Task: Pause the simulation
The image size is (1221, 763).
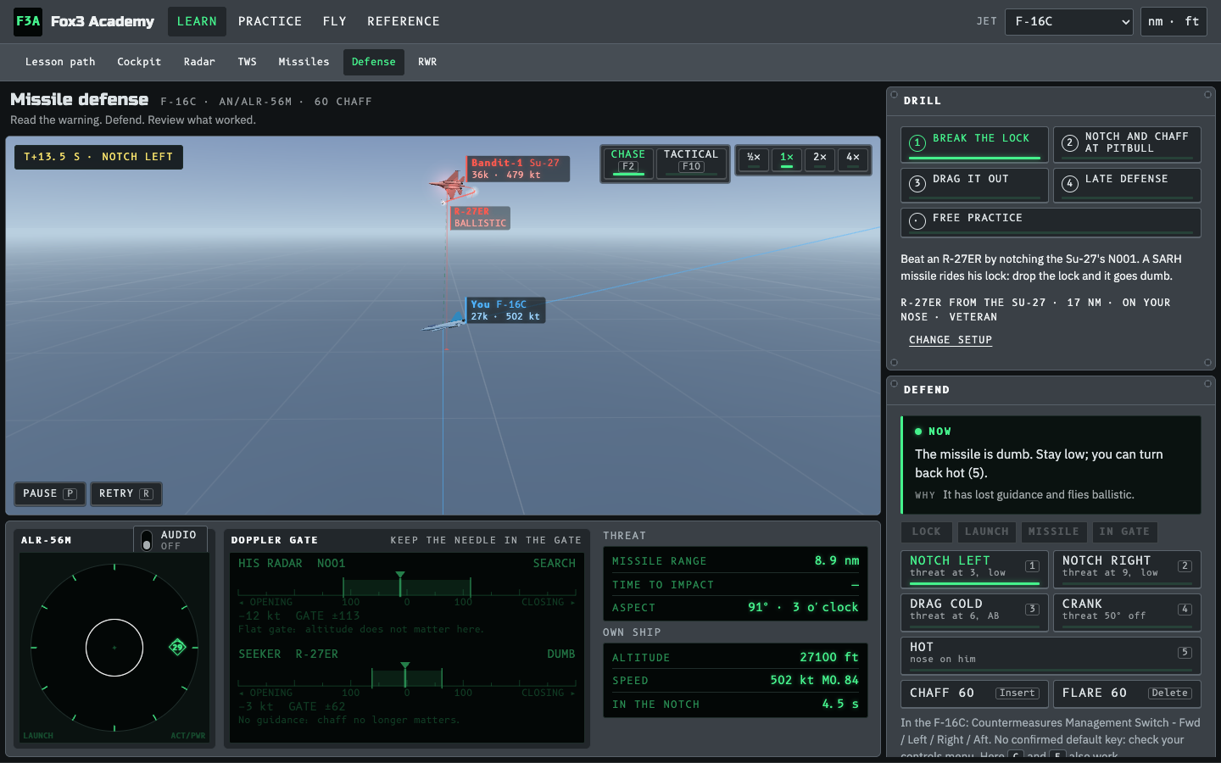Action: (50, 493)
